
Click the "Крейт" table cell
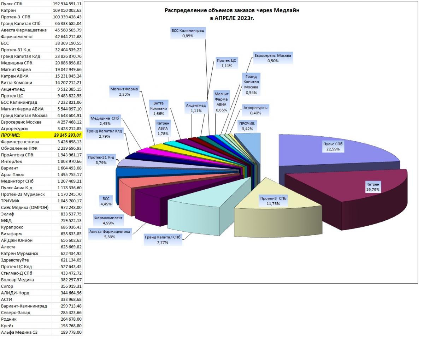click(x=25, y=326)
